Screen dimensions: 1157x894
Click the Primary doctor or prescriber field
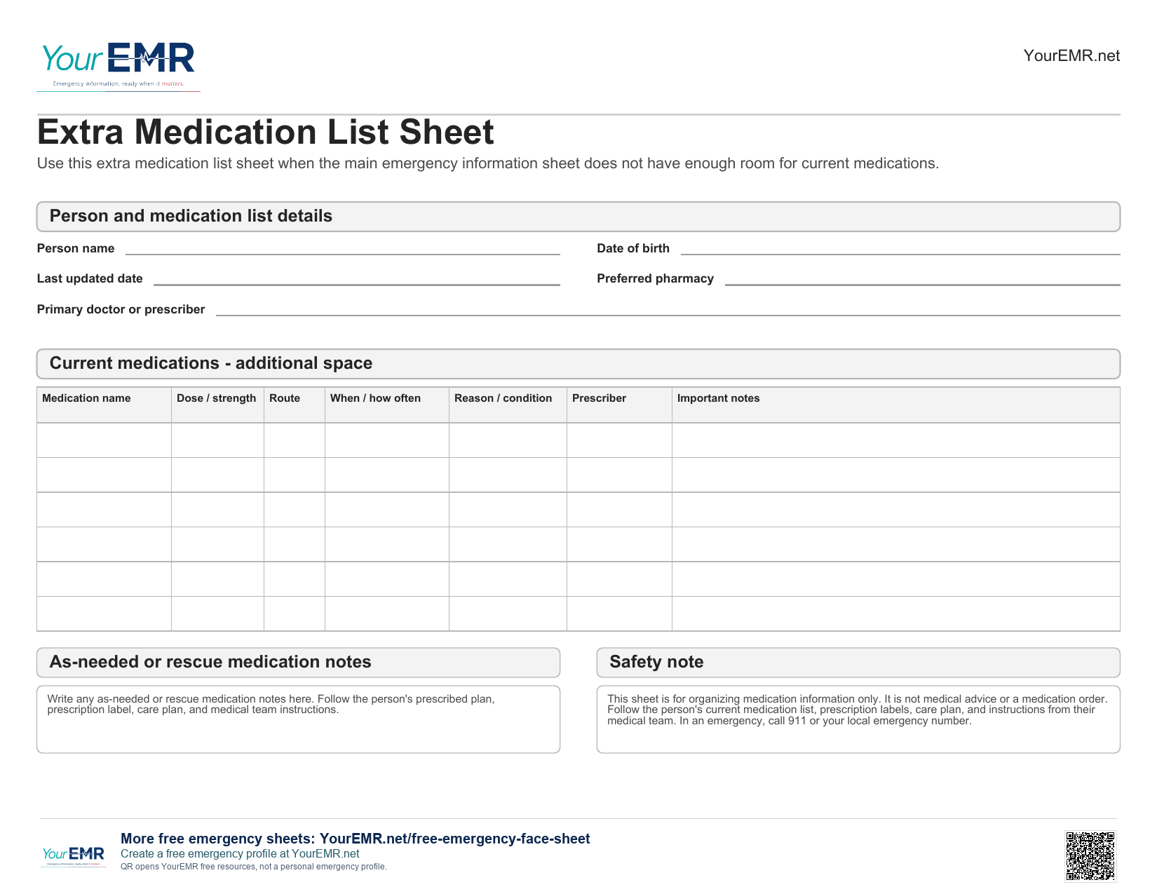668,309
